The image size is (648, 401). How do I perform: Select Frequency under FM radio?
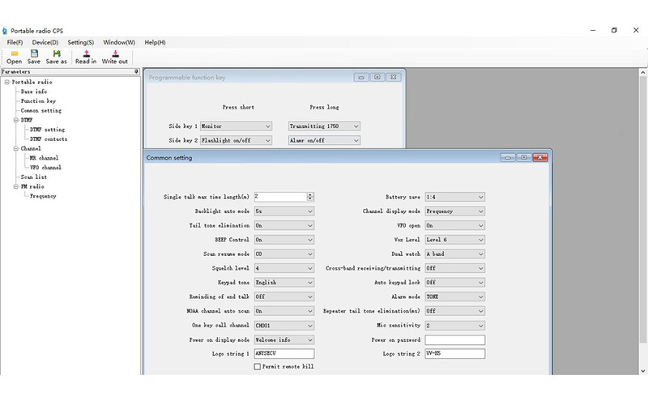[43, 196]
